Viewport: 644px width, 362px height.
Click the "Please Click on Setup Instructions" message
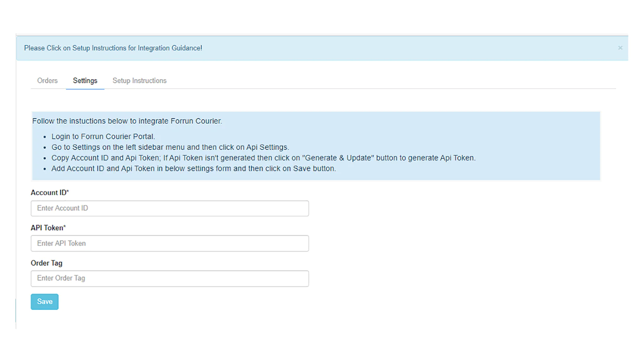113,48
